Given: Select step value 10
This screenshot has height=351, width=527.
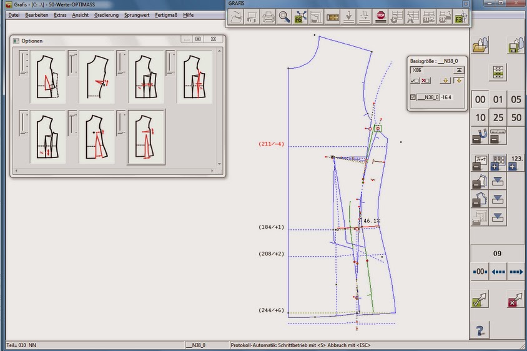Looking at the screenshot, I should [x=480, y=117].
